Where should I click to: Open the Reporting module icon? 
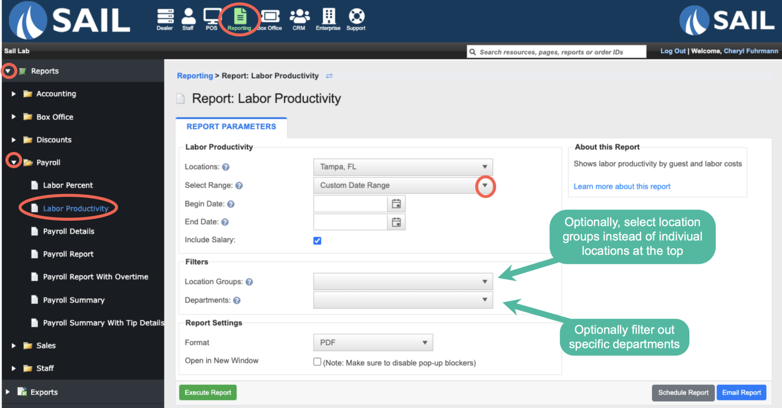pyautogui.click(x=239, y=20)
